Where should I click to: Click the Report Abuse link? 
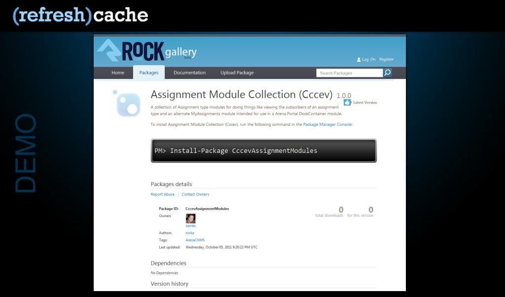coord(162,194)
